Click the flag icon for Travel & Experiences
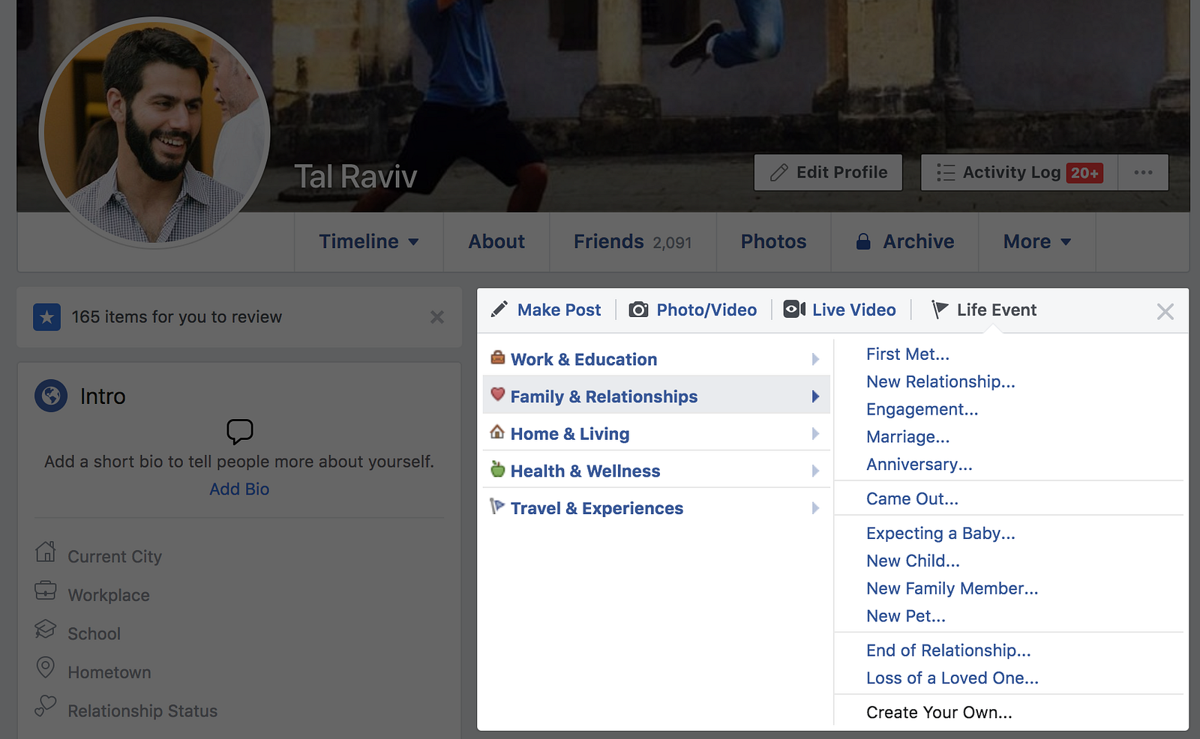Image resolution: width=1200 pixels, height=739 pixels. 497,506
